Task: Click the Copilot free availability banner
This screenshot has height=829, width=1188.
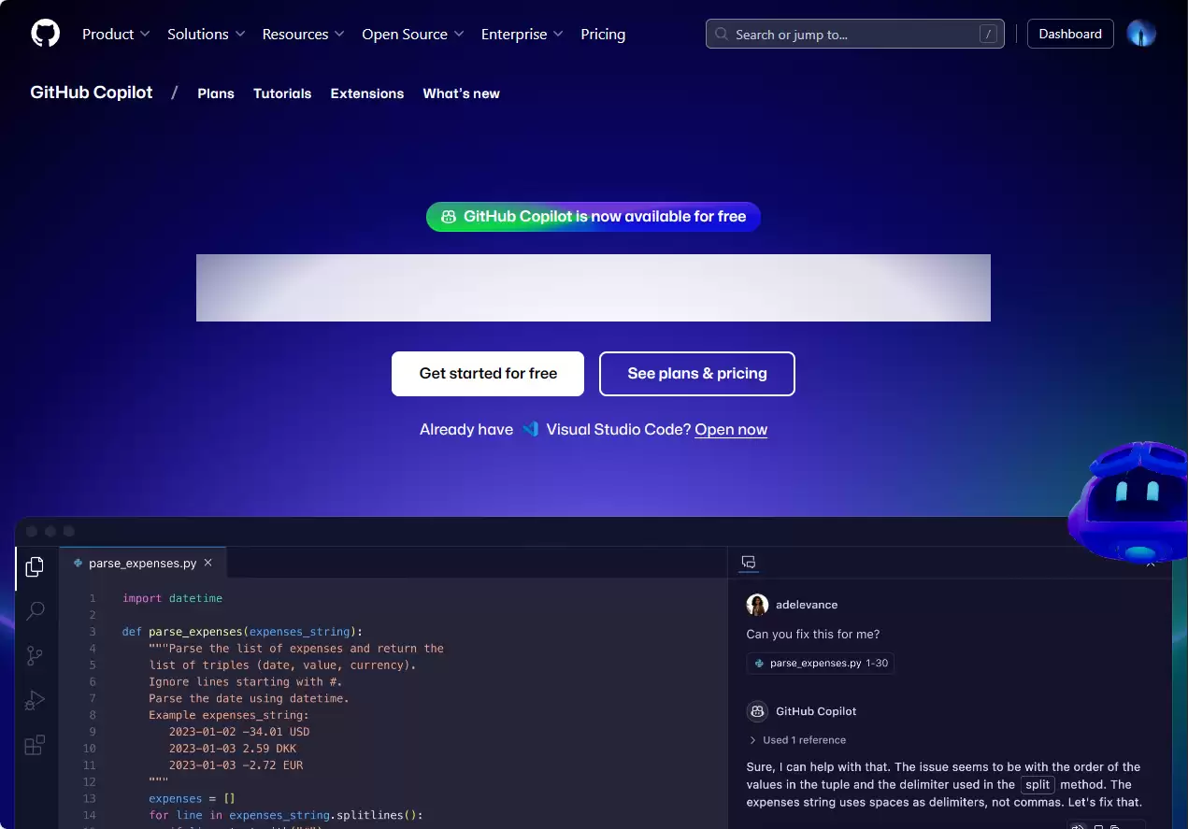Action: click(593, 216)
